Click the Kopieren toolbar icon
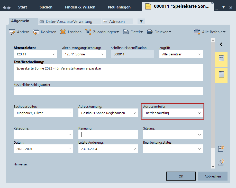 (x=36, y=32)
